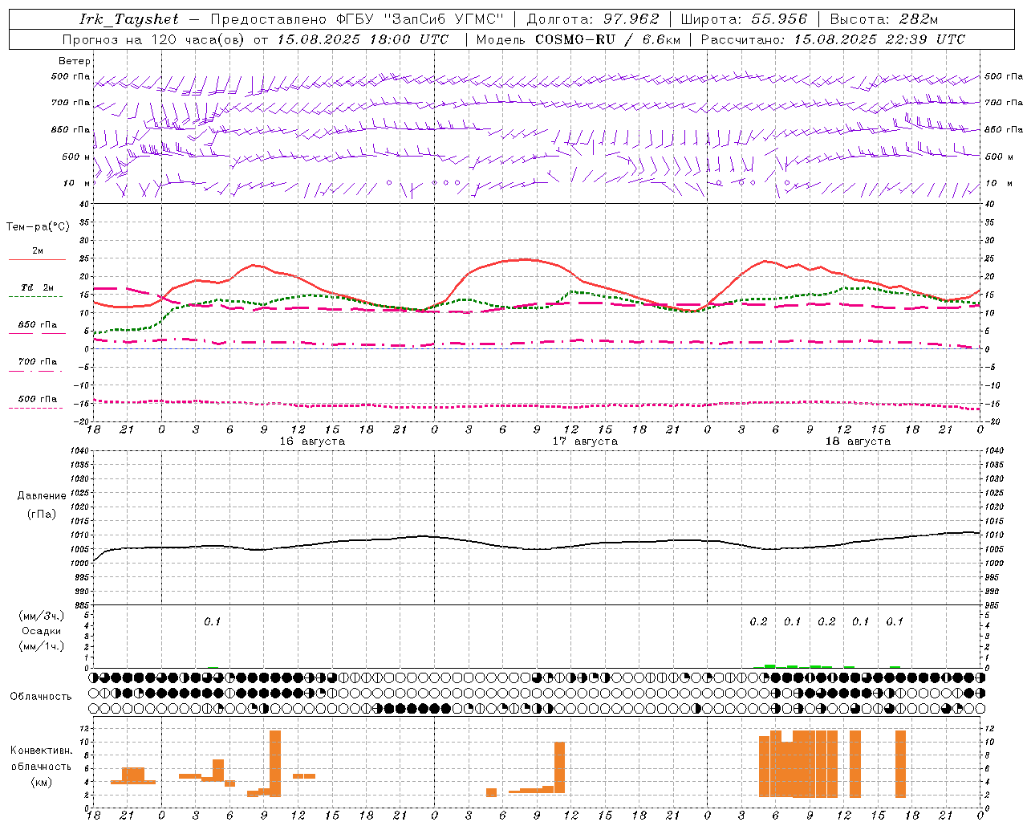
Task: Click the Широта: 55.956 value
Action: pyautogui.click(x=744, y=18)
